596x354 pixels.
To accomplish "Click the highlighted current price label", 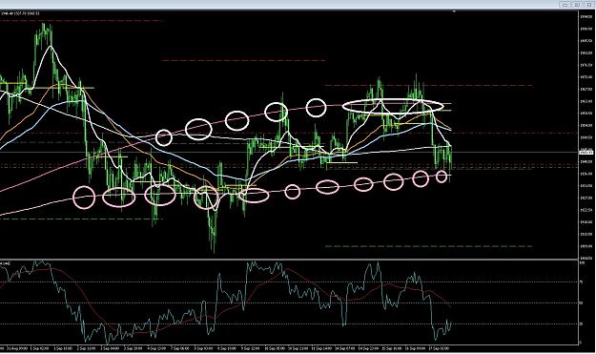I will 586,153.
